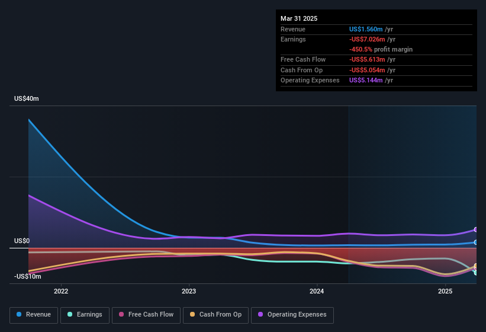Click the US$5.144m operating expenses value
This screenshot has height=332, width=486.
[366, 81]
